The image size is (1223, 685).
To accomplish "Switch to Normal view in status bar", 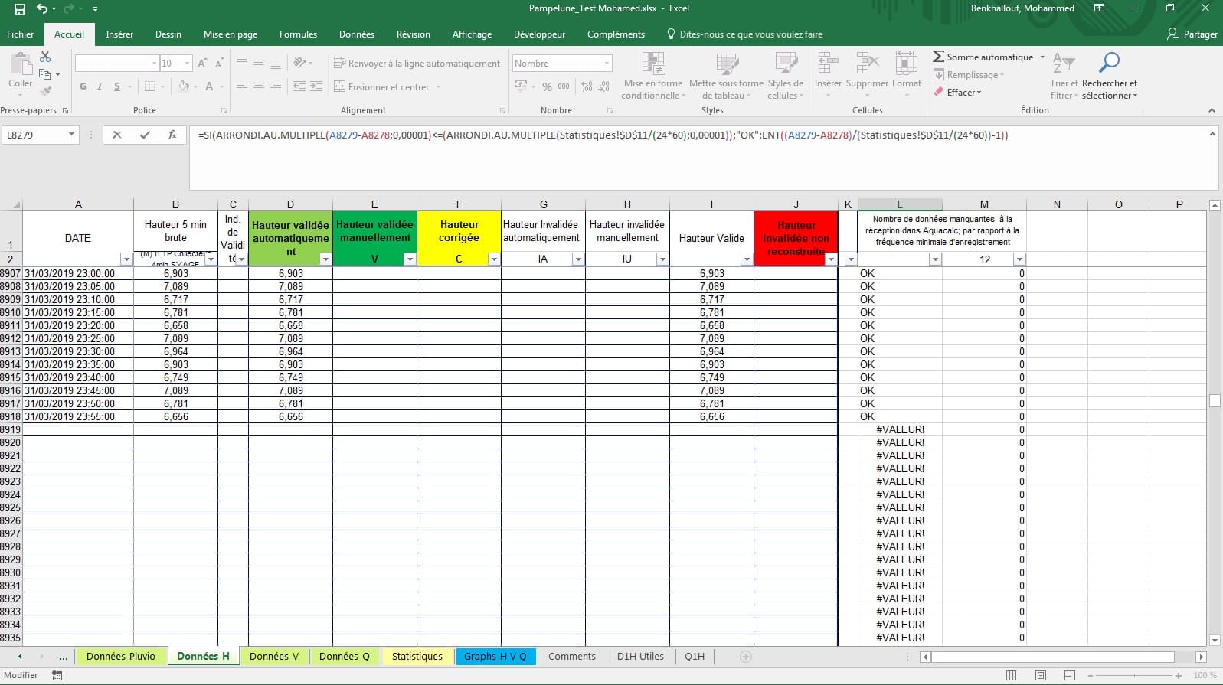I will pos(1011,675).
